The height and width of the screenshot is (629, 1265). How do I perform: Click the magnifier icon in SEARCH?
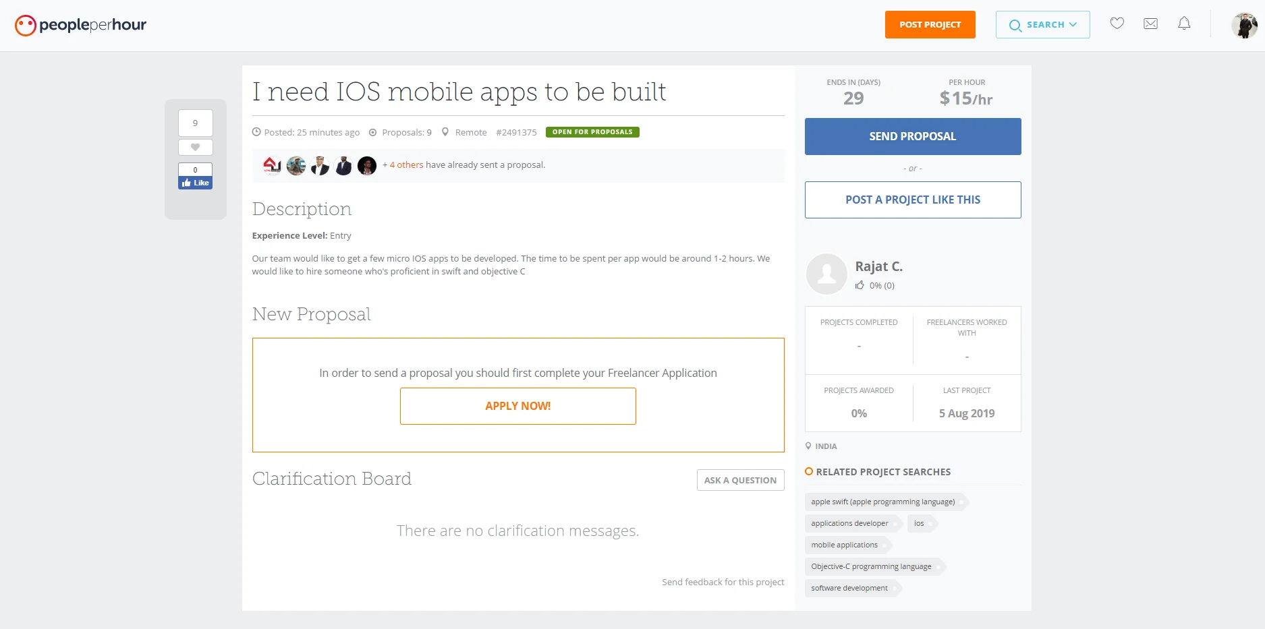pos(1015,26)
